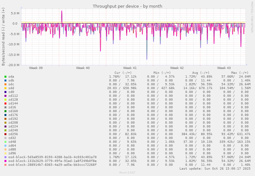Click the 'Cur (-/+)' column header
This screenshot has height=176, width=255.
[x=123, y=73]
